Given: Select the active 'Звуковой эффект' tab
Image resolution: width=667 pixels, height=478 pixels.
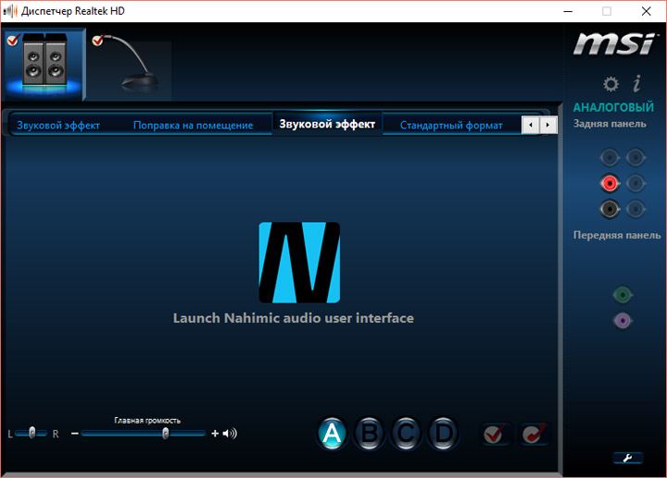Looking at the screenshot, I should pyautogui.click(x=327, y=124).
